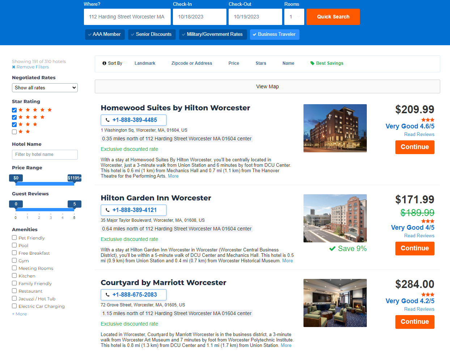Click the Where address input field
Image resolution: width=450 pixels, height=352 pixels.
[x=127, y=17]
